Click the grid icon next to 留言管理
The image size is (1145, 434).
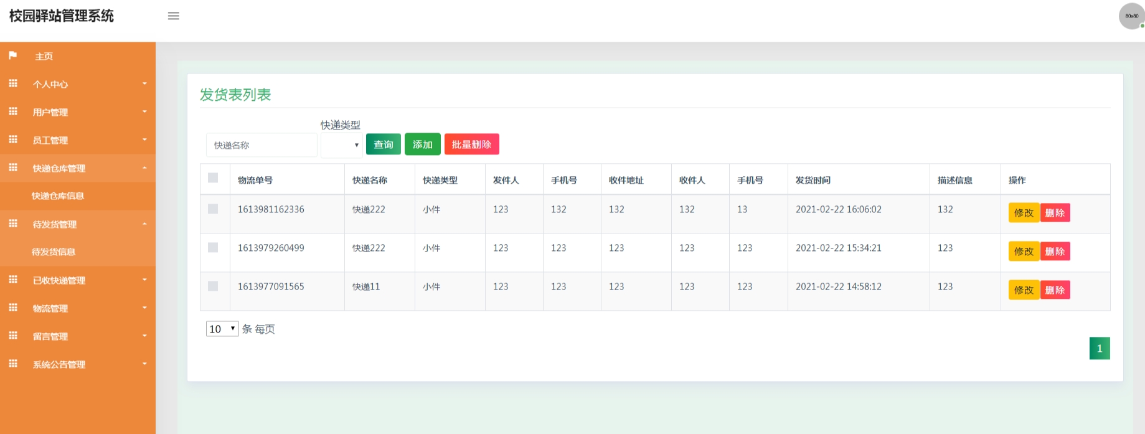coord(13,336)
